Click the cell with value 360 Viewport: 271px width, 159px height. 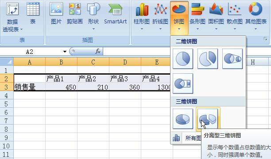tap(125, 87)
